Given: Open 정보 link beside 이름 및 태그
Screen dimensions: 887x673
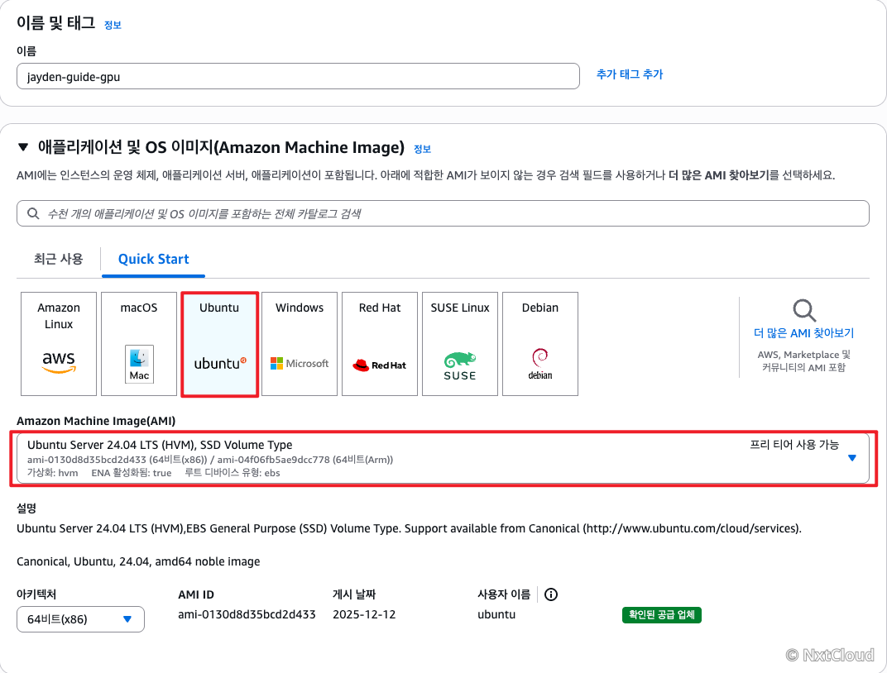Looking at the screenshot, I should (113, 25).
